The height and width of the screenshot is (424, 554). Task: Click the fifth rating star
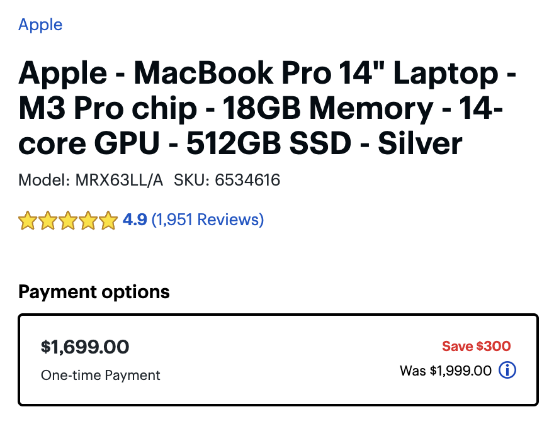point(108,220)
